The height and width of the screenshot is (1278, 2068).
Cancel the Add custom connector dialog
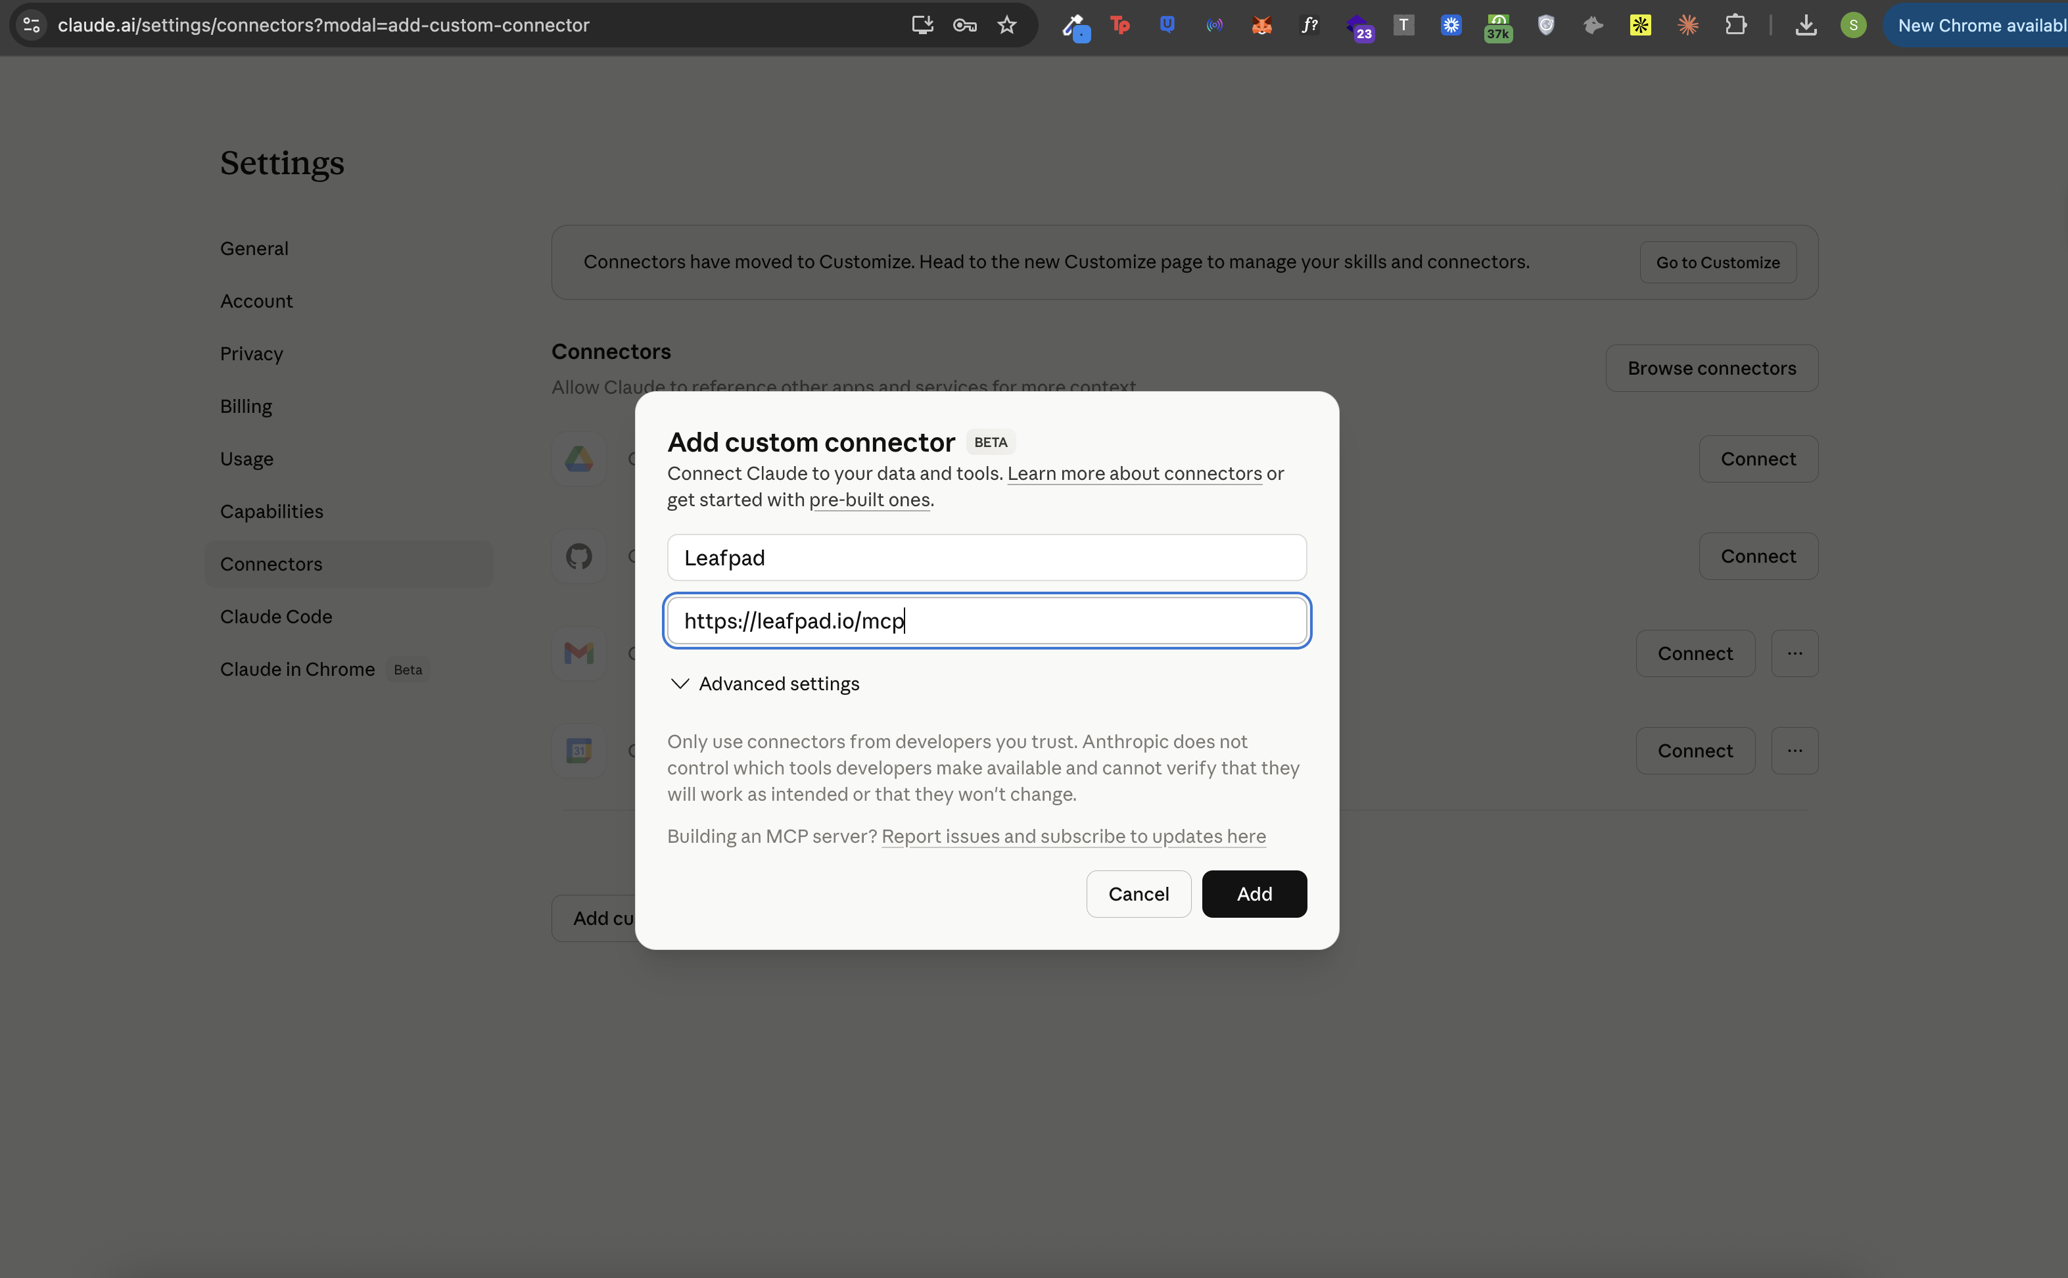(x=1139, y=893)
